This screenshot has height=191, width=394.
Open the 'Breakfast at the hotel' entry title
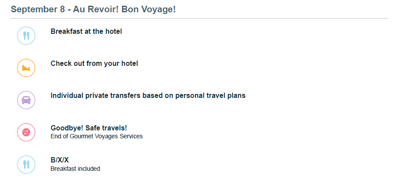86,31
